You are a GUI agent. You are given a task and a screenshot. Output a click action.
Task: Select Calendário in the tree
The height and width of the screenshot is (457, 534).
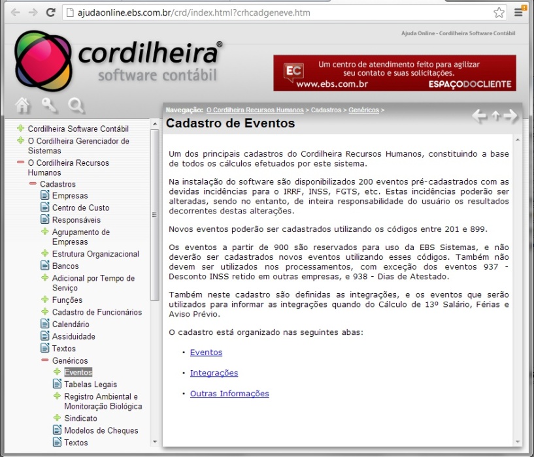click(71, 324)
